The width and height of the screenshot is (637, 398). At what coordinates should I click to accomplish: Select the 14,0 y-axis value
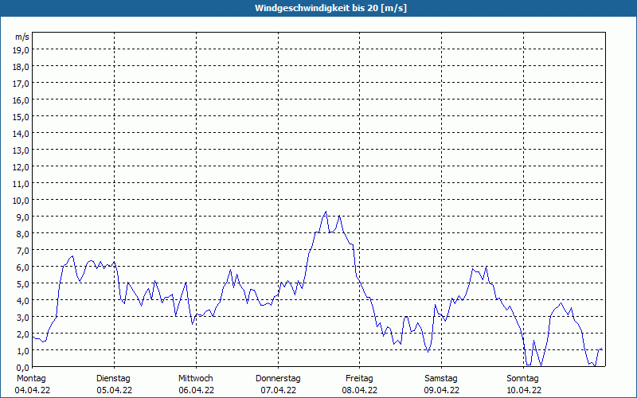click(x=21, y=134)
